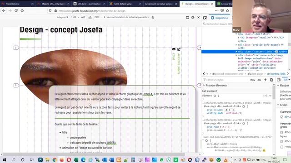Expand the content-links div node
Screen dimensions: 291x163
point(236,52)
